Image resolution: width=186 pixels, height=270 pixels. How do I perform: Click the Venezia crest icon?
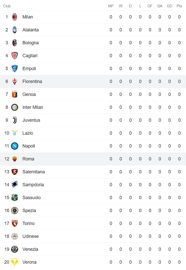pos(15,249)
